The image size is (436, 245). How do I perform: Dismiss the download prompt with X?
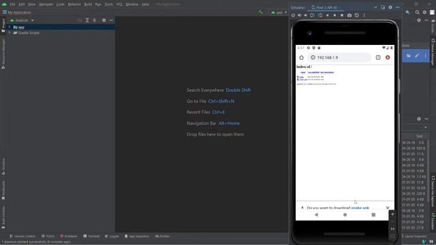388,208
